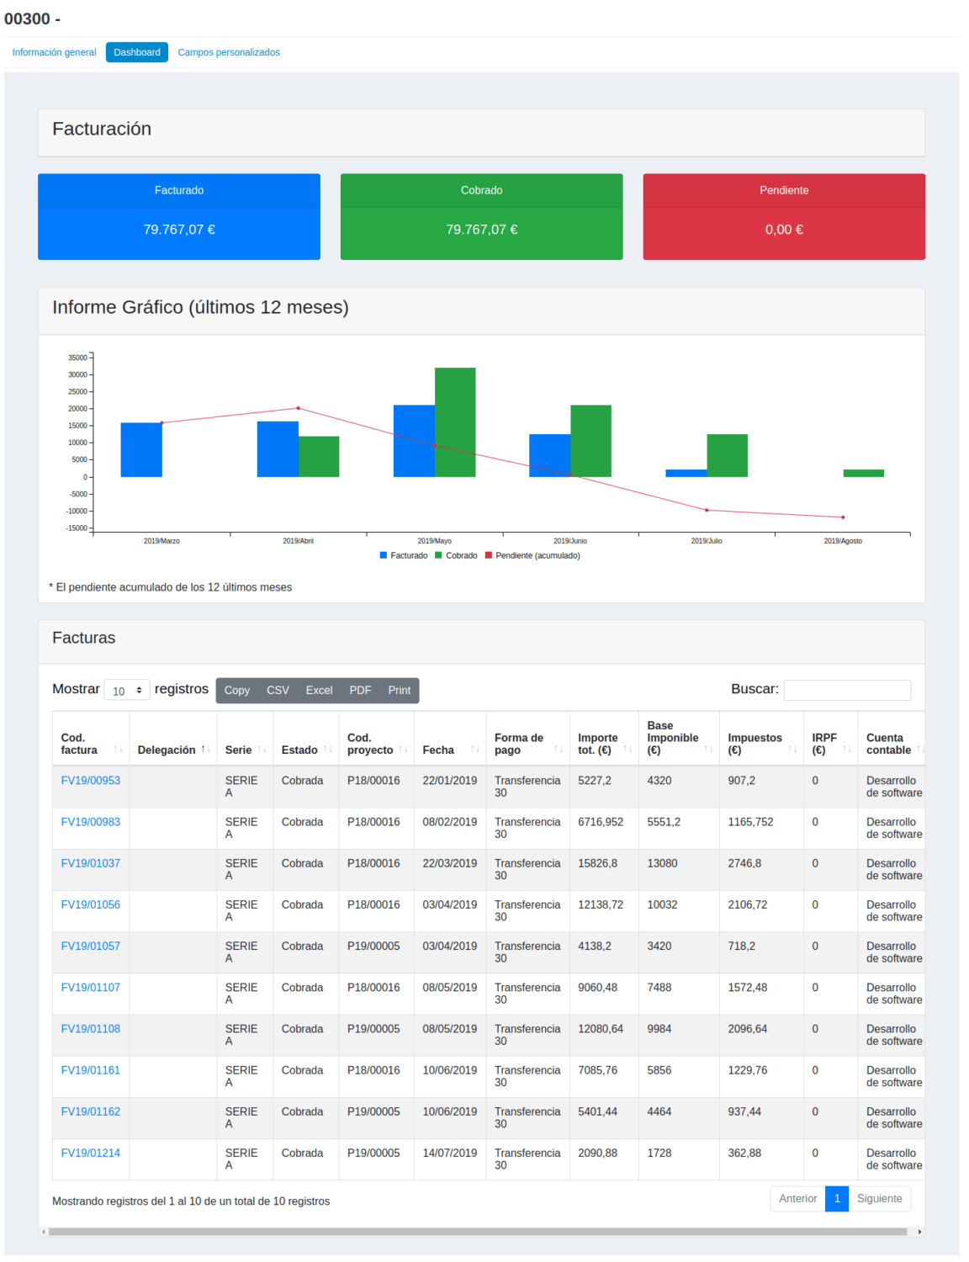The width and height of the screenshot is (969, 1262).
Task: Switch to the "Información general" tab
Action: 53,51
